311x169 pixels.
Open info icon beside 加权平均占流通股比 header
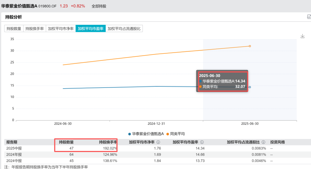(263, 142)
